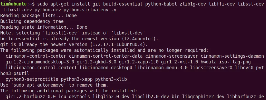266x100 pixels.
Task: Click 'libssl-dev' at the end of first line
Action: pos(251,4)
